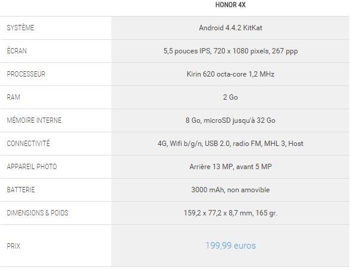Select the SYSTÈME row label

coord(20,28)
